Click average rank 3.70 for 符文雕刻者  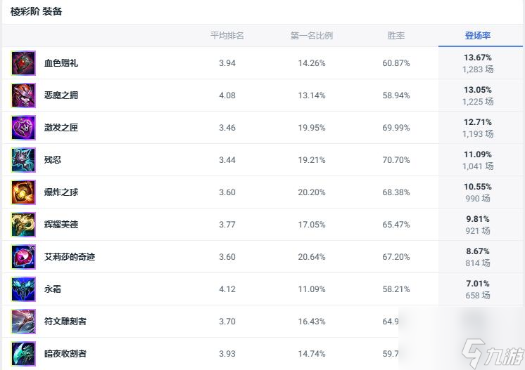point(227,322)
